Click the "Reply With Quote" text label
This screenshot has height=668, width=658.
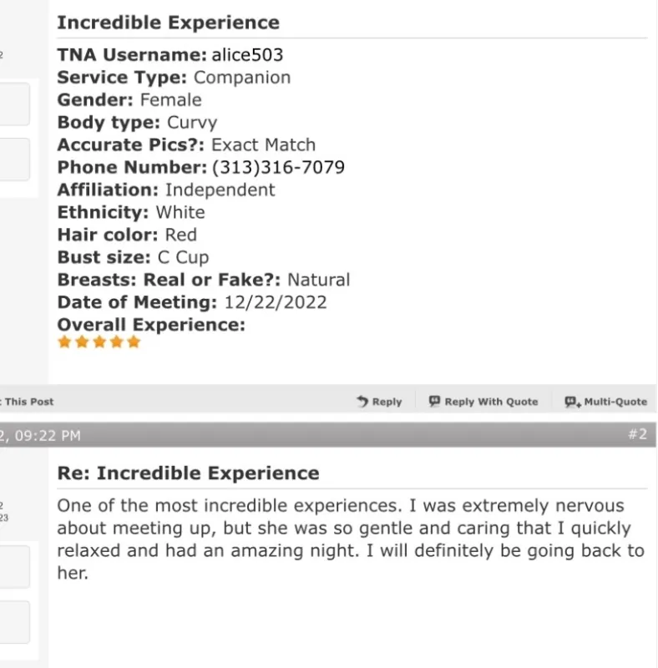point(491,402)
